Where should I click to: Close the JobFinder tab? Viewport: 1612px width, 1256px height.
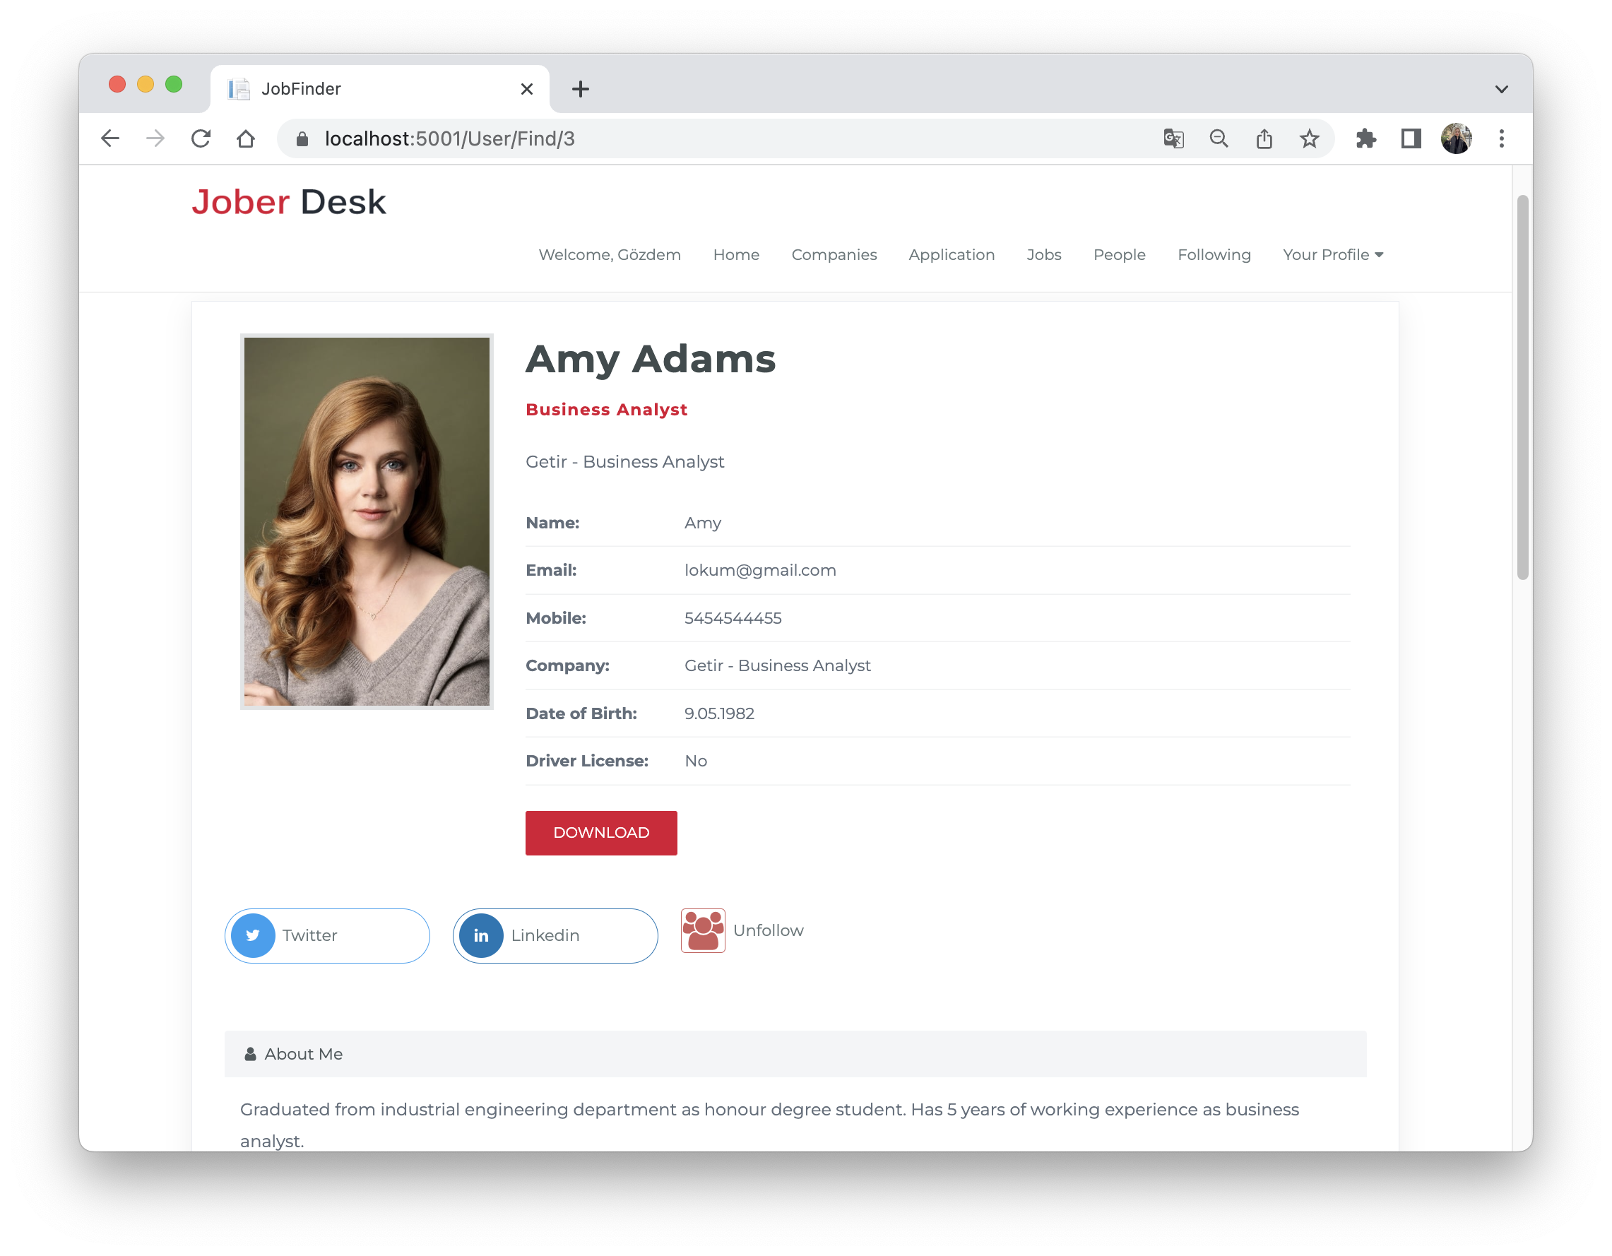[527, 89]
